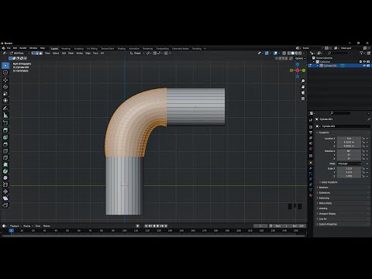Select Cylinder.001 row in outliner

[340, 66]
